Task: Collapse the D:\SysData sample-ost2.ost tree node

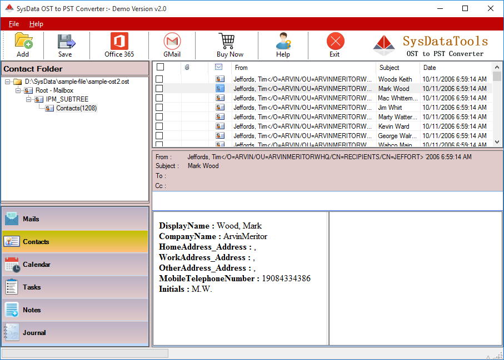Action: click(7, 82)
